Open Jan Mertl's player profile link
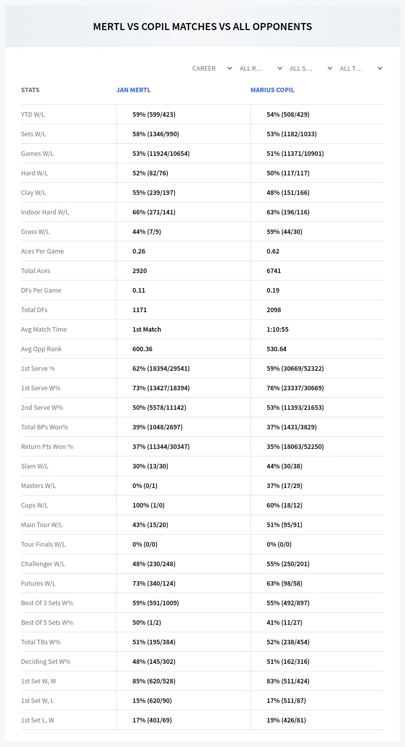Screen dimensions: 405x747 pyautogui.click(x=133, y=90)
